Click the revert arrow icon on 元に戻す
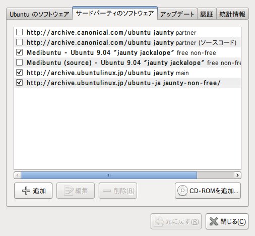This screenshot has height=236, width=255. point(159,221)
